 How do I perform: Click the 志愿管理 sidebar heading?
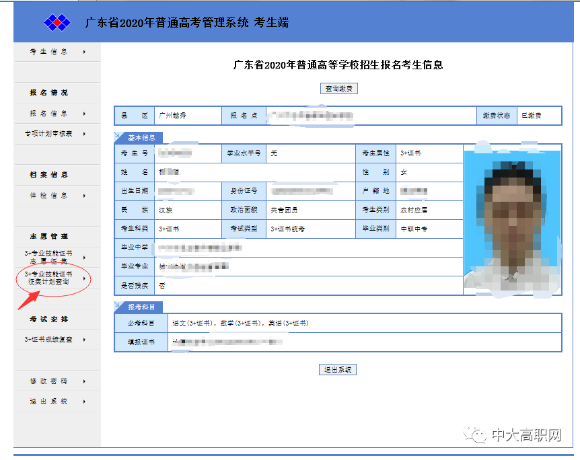click(49, 237)
